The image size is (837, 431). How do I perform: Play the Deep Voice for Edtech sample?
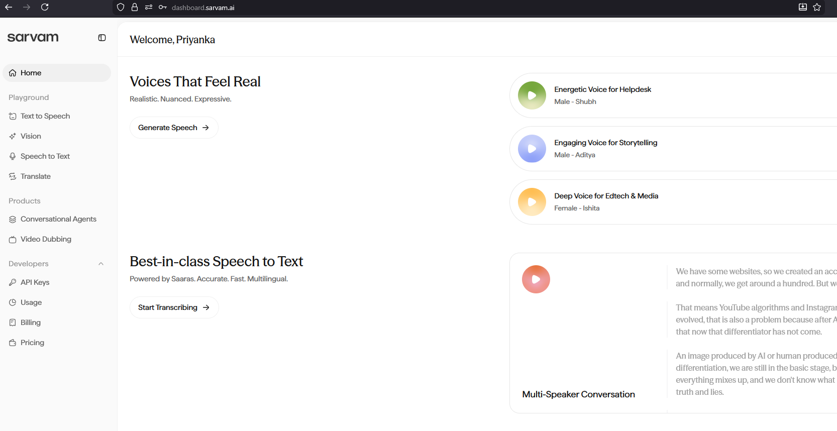coord(532,202)
